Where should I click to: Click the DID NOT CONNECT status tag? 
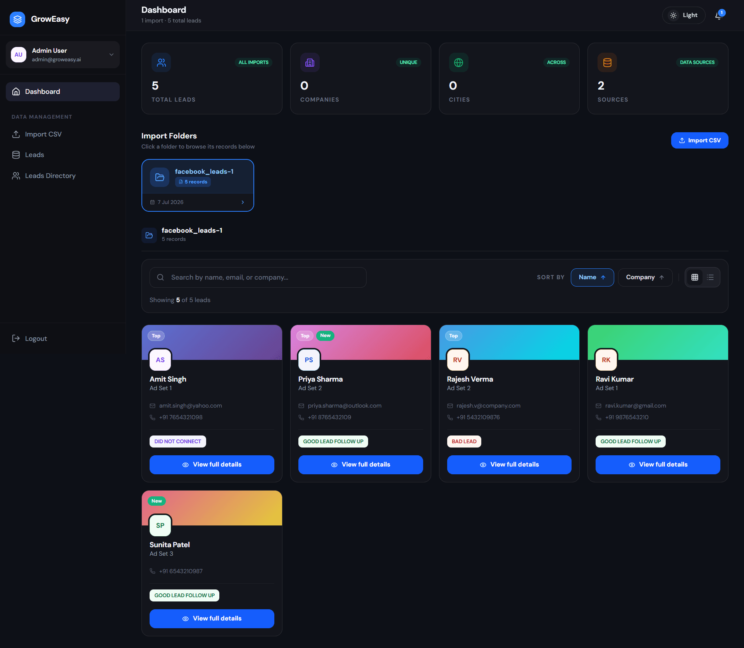point(178,442)
